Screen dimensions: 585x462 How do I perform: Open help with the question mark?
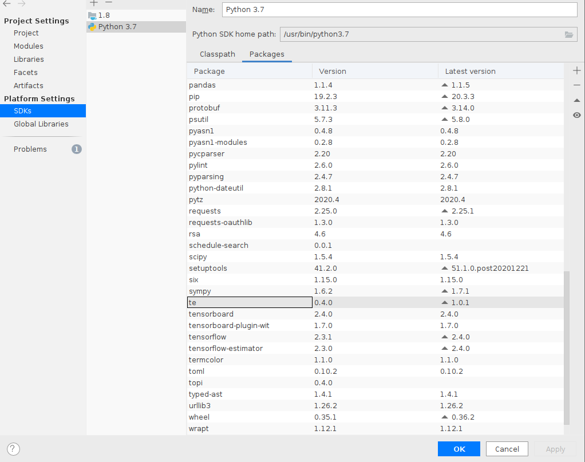(13, 449)
